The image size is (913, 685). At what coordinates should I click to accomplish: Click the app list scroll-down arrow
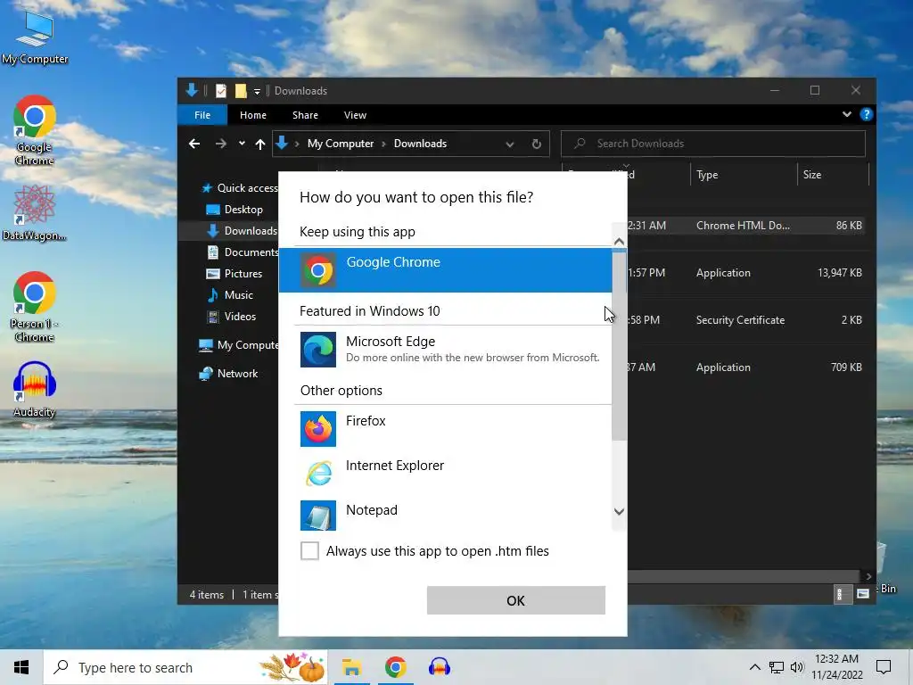(619, 511)
